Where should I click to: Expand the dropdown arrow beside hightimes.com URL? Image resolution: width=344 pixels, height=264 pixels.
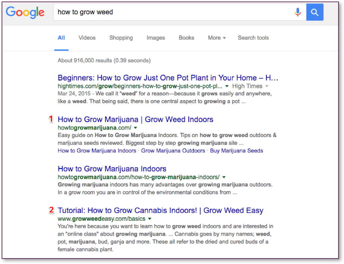[x=227, y=86]
